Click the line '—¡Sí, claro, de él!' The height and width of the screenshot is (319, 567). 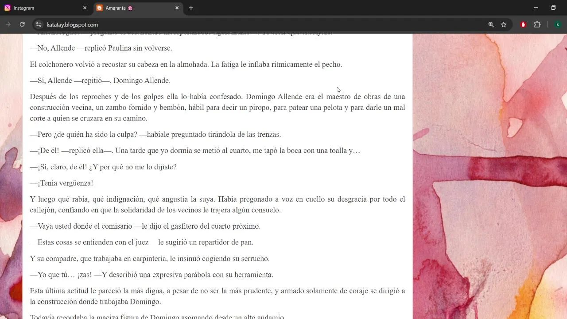coord(103,167)
